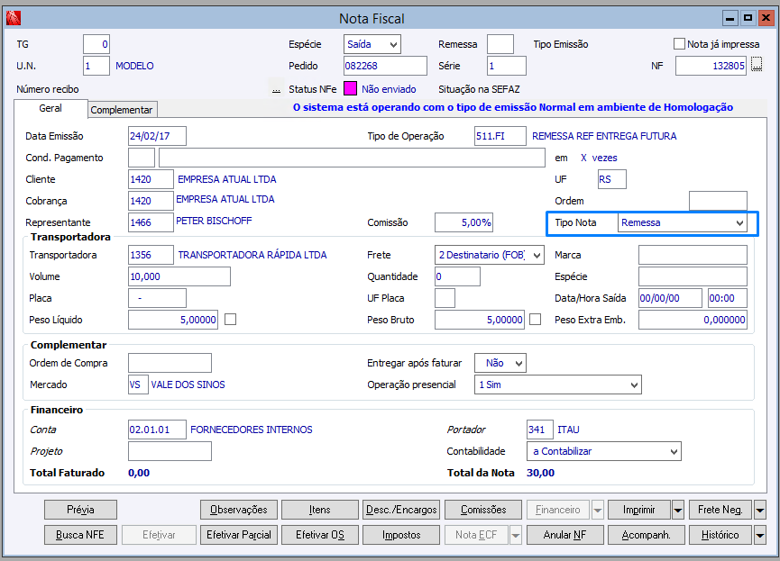780x561 pixels.
Task: Open the Frete dropdown list
Action: pyautogui.click(x=537, y=255)
